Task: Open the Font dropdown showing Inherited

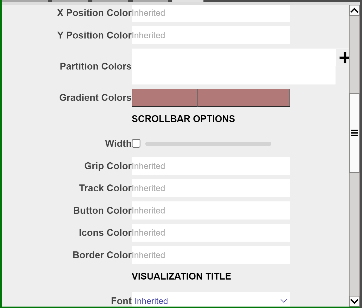Action: (211, 301)
